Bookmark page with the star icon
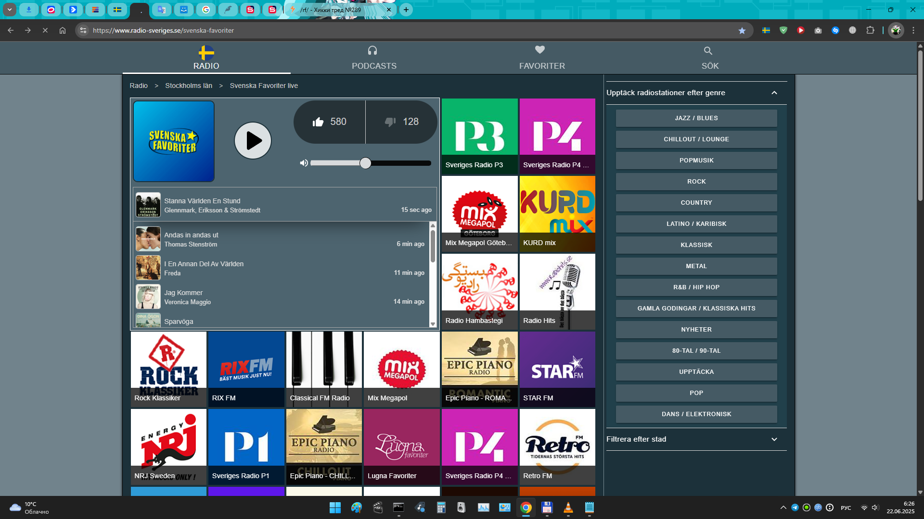The width and height of the screenshot is (924, 519). [x=742, y=30]
